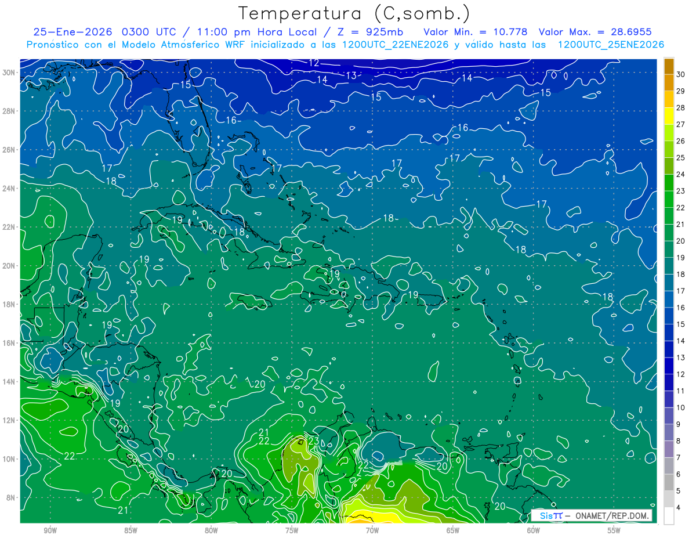Image resolution: width=696 pixels, height=538 pixels.
Task: Select the date text "25-Ene-2026 0300 UTC"
Action: [106, 32]
